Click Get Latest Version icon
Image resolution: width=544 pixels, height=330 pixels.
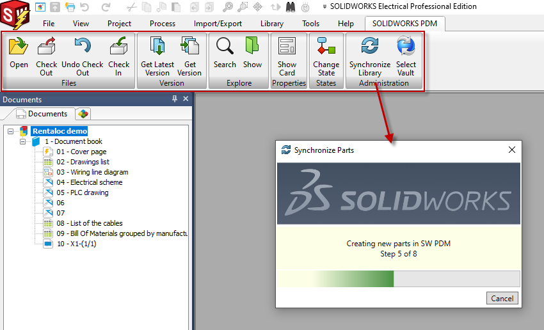pyautogui.click(x=157, y=47)
